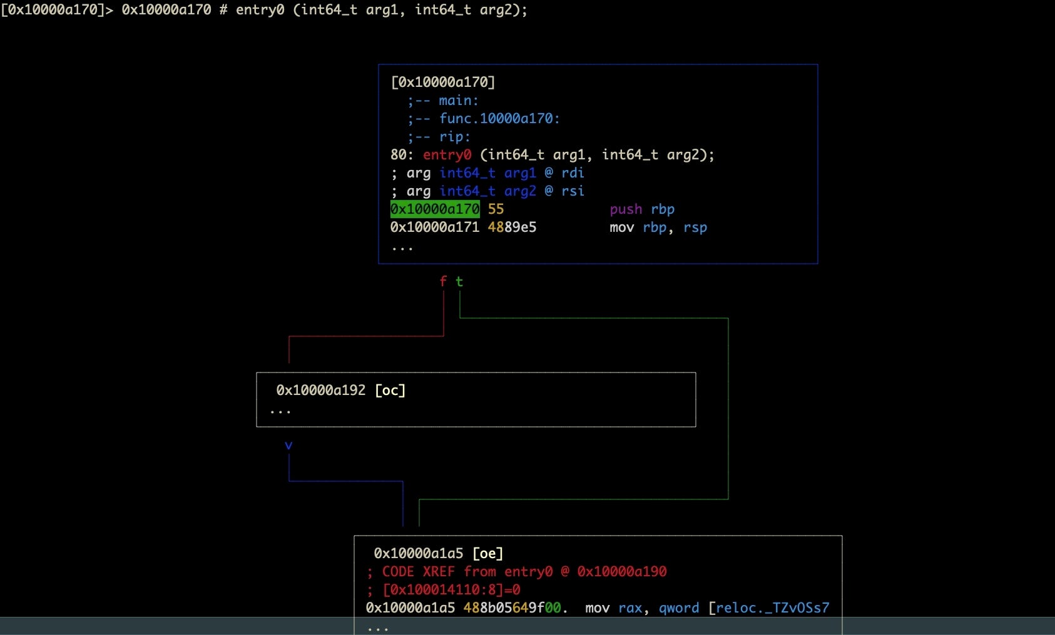Expand the ellipsis in the entry0 node
1055x635 pixels.
(402, 248)
